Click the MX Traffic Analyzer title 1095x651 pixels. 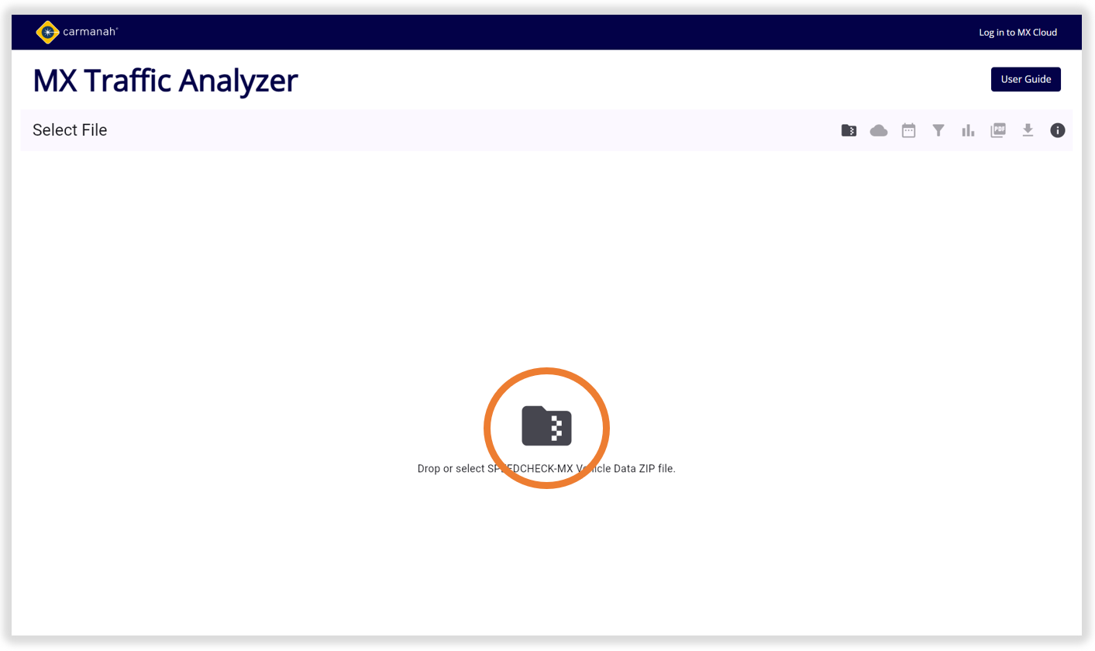point(165,81)
